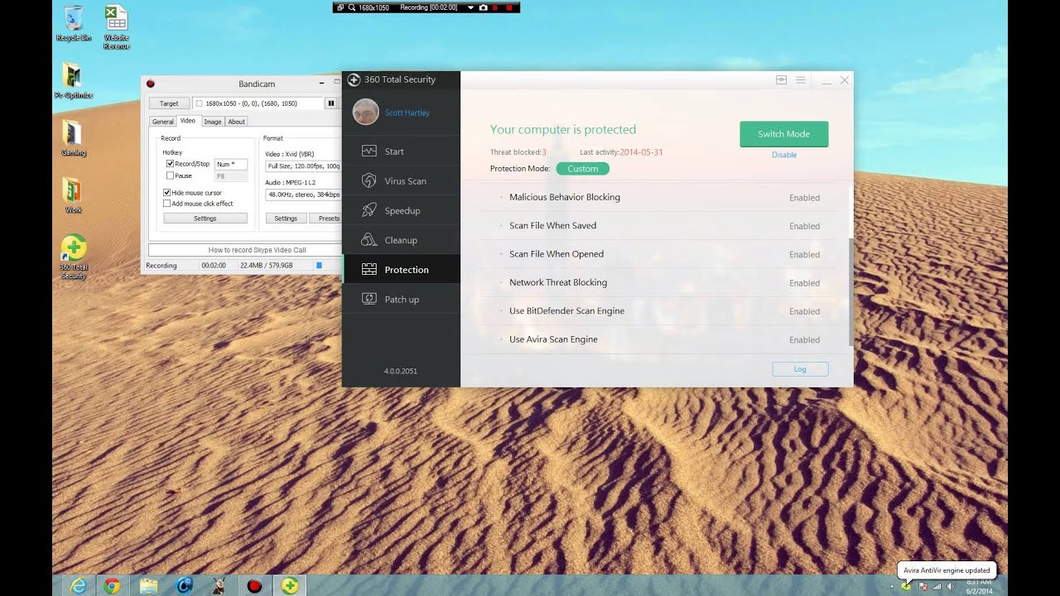Pause recording from the top recording bar
This screenshot has height=596, width=1060.
(494, 7)
